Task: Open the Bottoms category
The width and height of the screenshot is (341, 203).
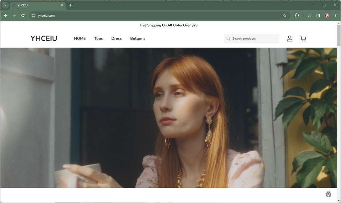Action: 138,38
